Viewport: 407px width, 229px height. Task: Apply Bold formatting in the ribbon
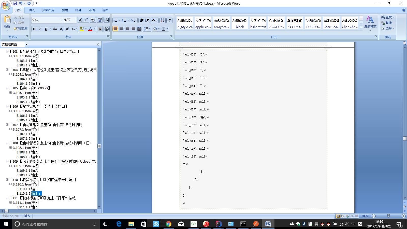[34, 29]
